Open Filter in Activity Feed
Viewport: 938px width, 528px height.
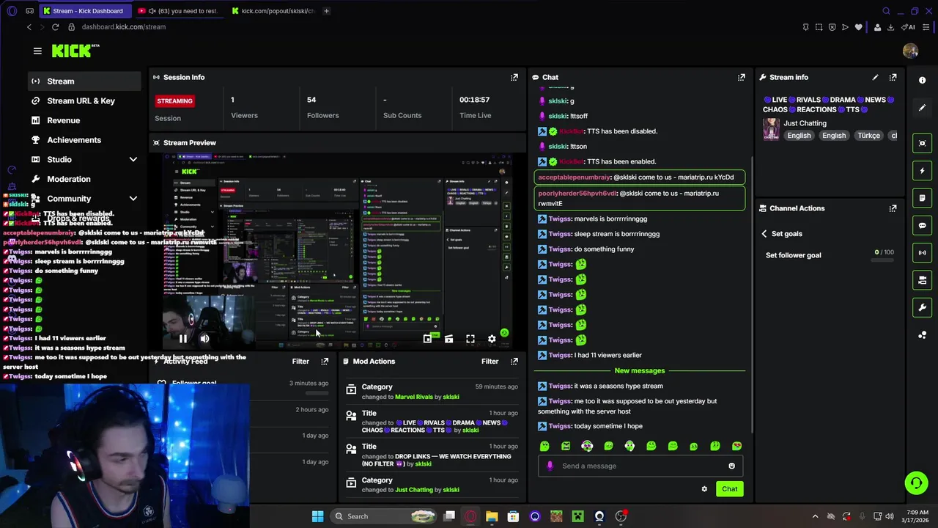tap(300, 361)
